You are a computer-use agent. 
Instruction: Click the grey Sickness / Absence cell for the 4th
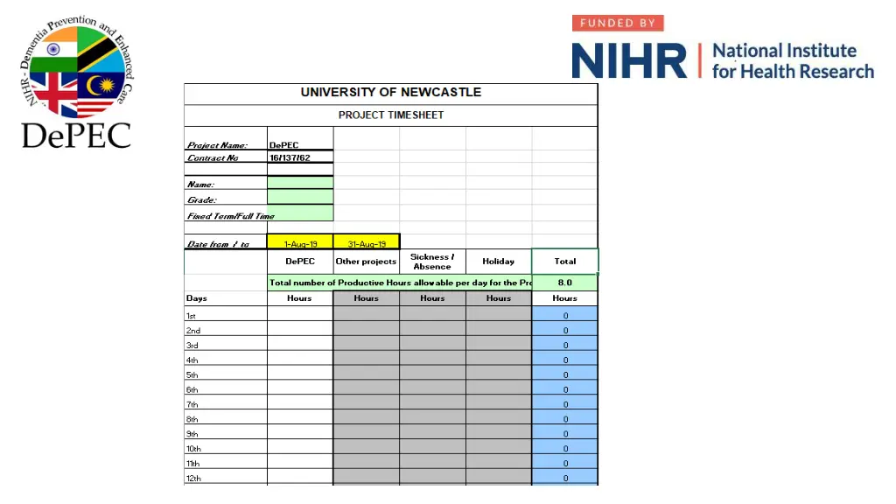click(432, 358)
